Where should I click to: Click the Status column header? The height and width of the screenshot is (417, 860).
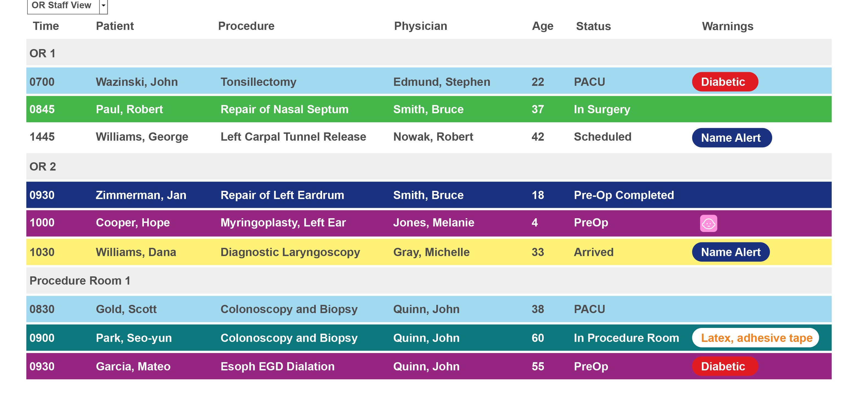click(x=593, y=26)
